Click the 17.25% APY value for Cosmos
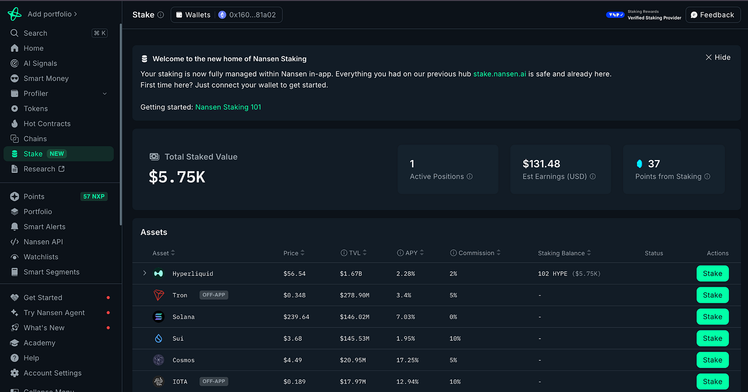The width and height of the screenshot is (748, 392). [x=407, y=360]
